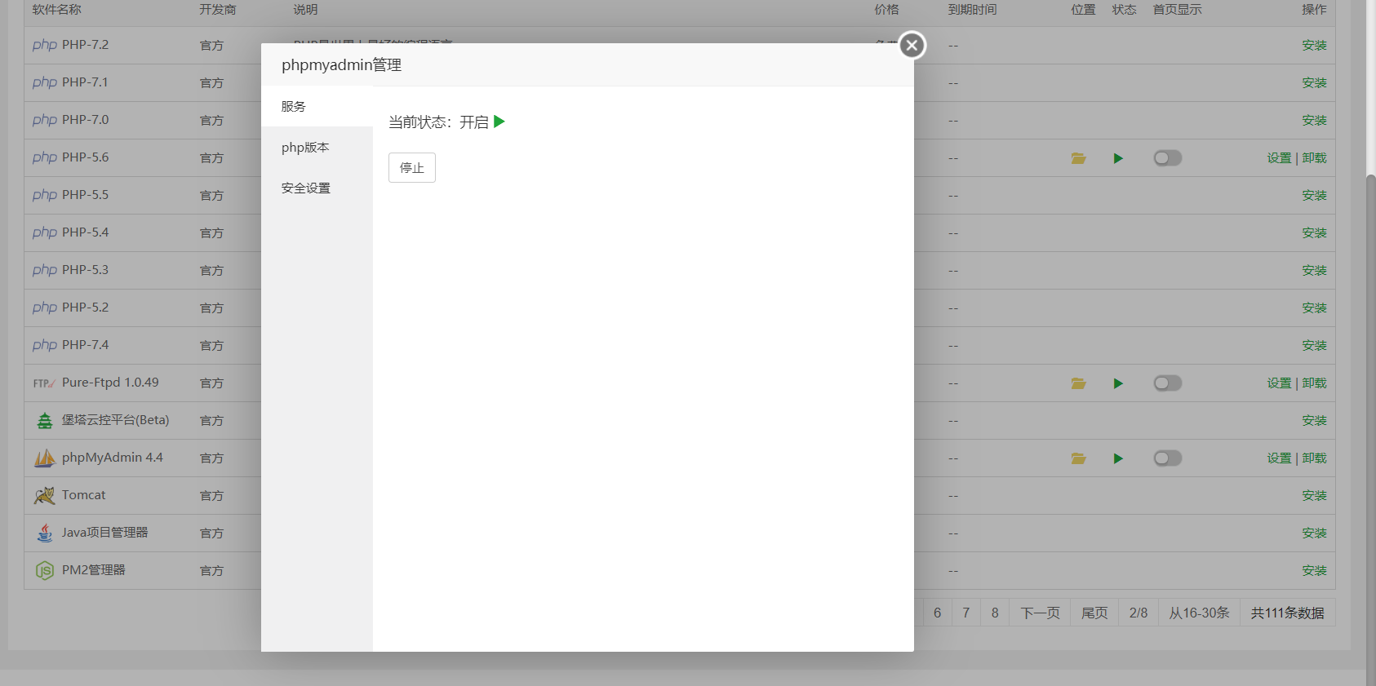The width and height of the screenshot is (1376, 686).
Task: Click the phpMyAdmin sailboat icon
Action: pos(45,458)
